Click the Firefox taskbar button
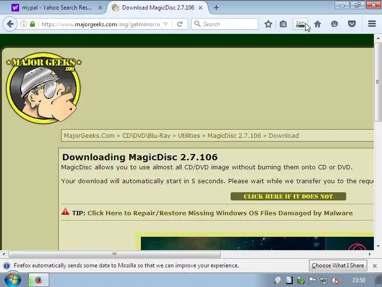Screen dimensions: 382x287 coord(39,280)
